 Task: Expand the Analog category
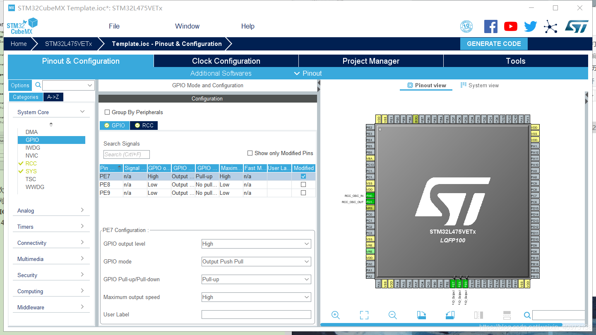click(x=51, y=211)
